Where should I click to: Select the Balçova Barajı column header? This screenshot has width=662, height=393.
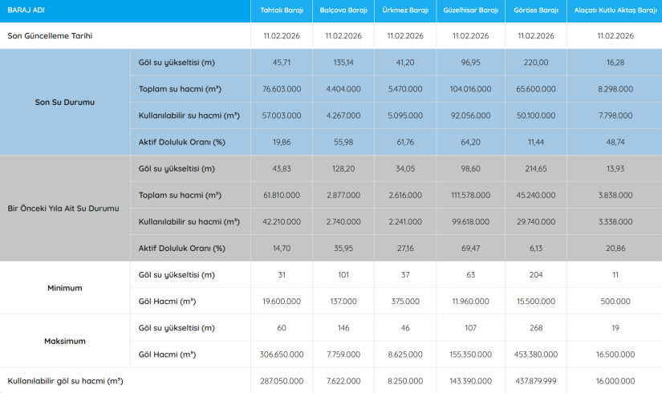click(x=343, y=10)
